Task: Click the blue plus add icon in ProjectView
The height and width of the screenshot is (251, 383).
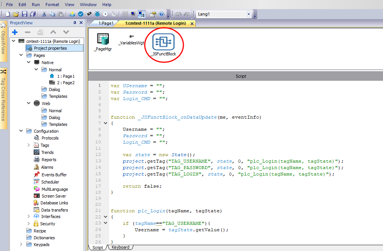Action: click(x=15, y=32)
